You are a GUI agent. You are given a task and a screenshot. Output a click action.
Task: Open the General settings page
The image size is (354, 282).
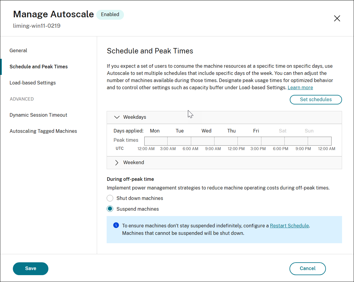(18, 50)
